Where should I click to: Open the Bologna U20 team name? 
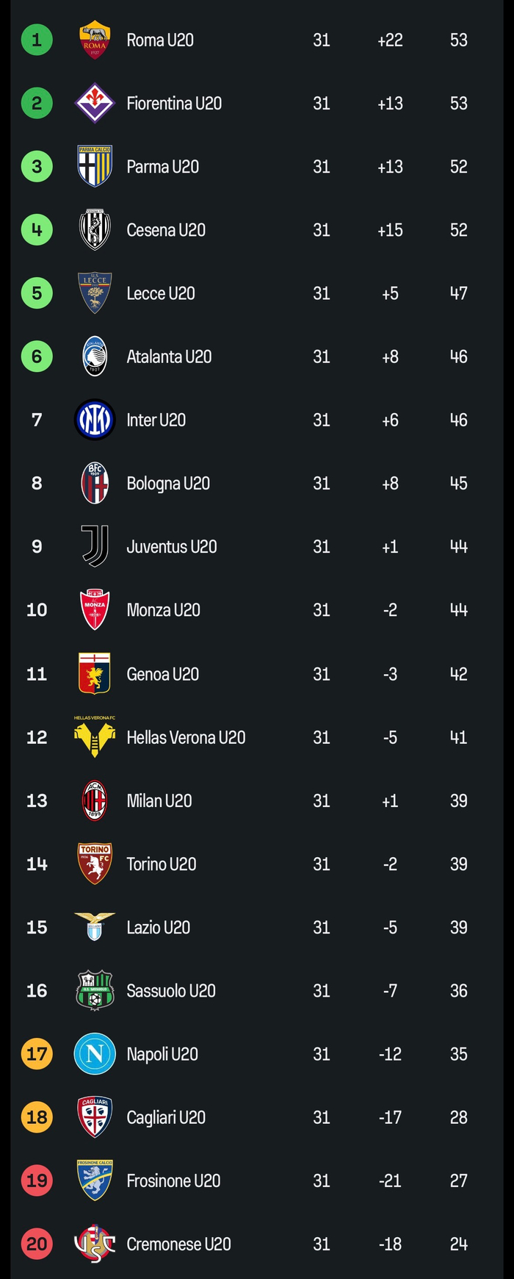[168, 483]
